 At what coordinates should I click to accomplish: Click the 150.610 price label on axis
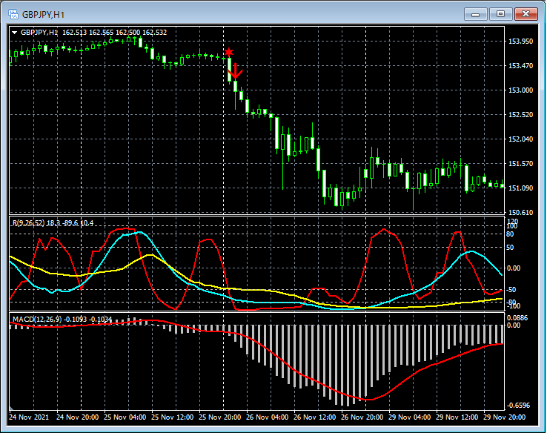tap(522, 213)
